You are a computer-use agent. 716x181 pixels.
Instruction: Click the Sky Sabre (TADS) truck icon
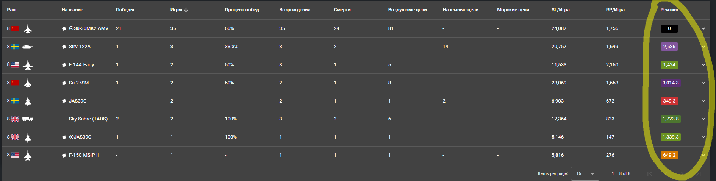click(x=28, y=119)
